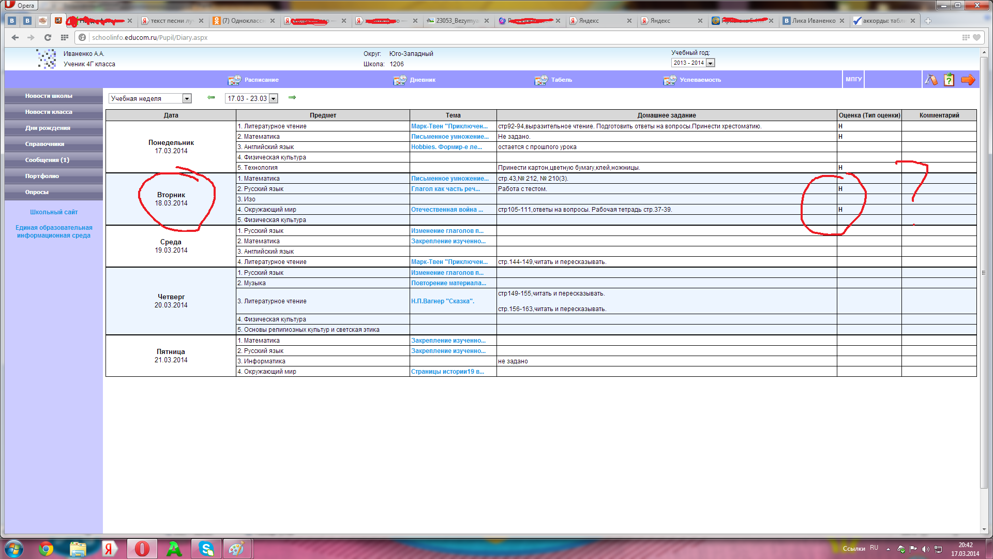Click the bookmark heart icon in address bar
This screenshot has width=993, height=559.
[x=976, y=37]
